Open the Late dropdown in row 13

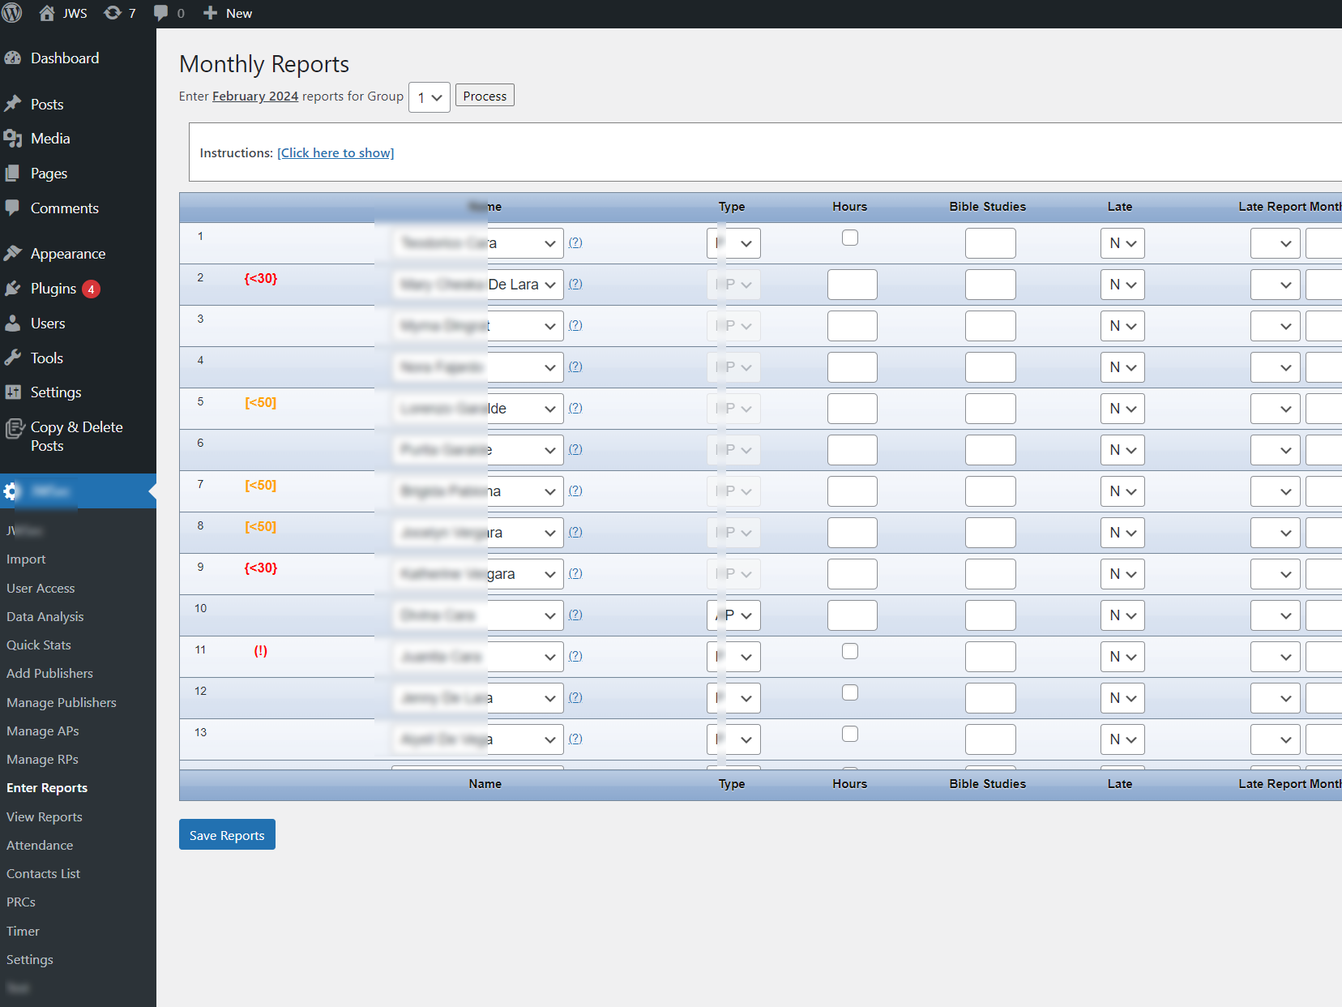click(x=1122, y=739)
